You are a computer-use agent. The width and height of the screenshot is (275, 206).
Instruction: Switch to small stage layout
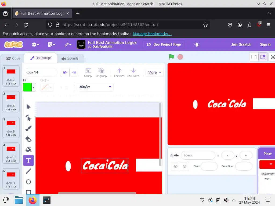(x=254, y=57)
